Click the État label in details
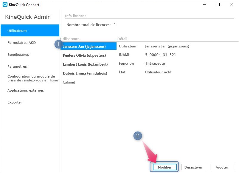The width and height of the screenshot is (239, 173). [122, 72]
